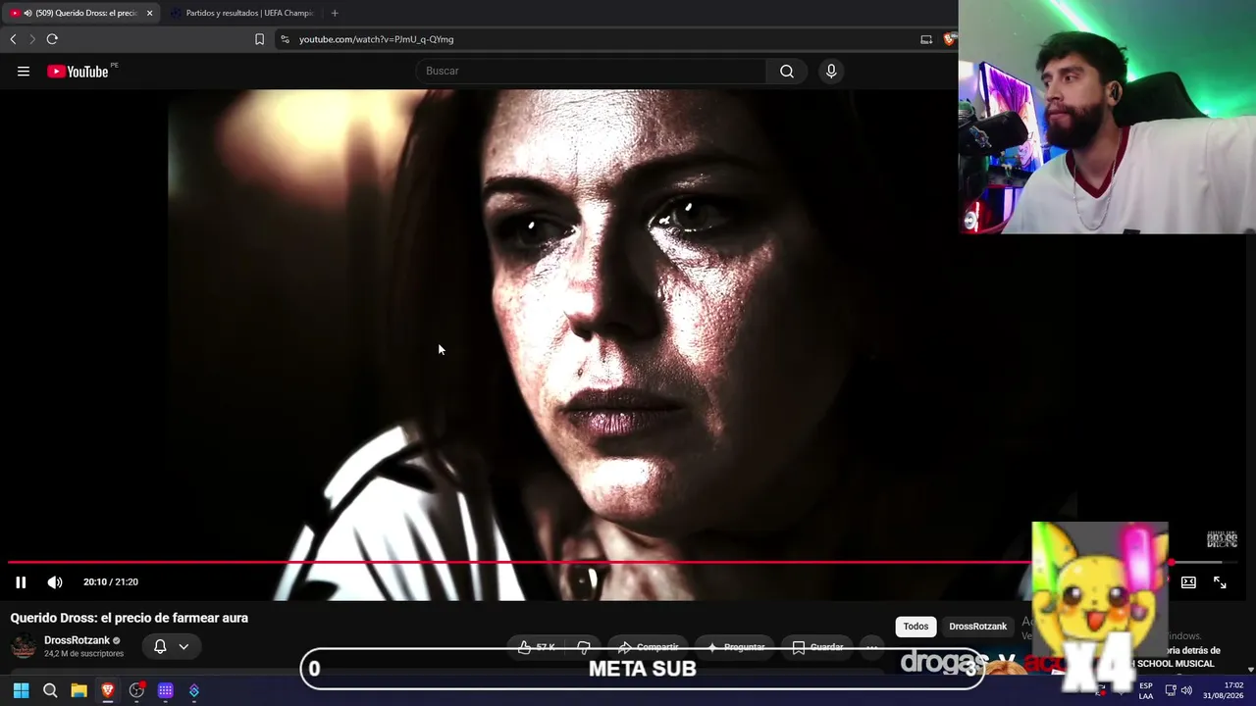This screenshot has height=706, width=1256.
Task: Click the video time display 20:10 / 21:20
Action: [x=111, y=582]
